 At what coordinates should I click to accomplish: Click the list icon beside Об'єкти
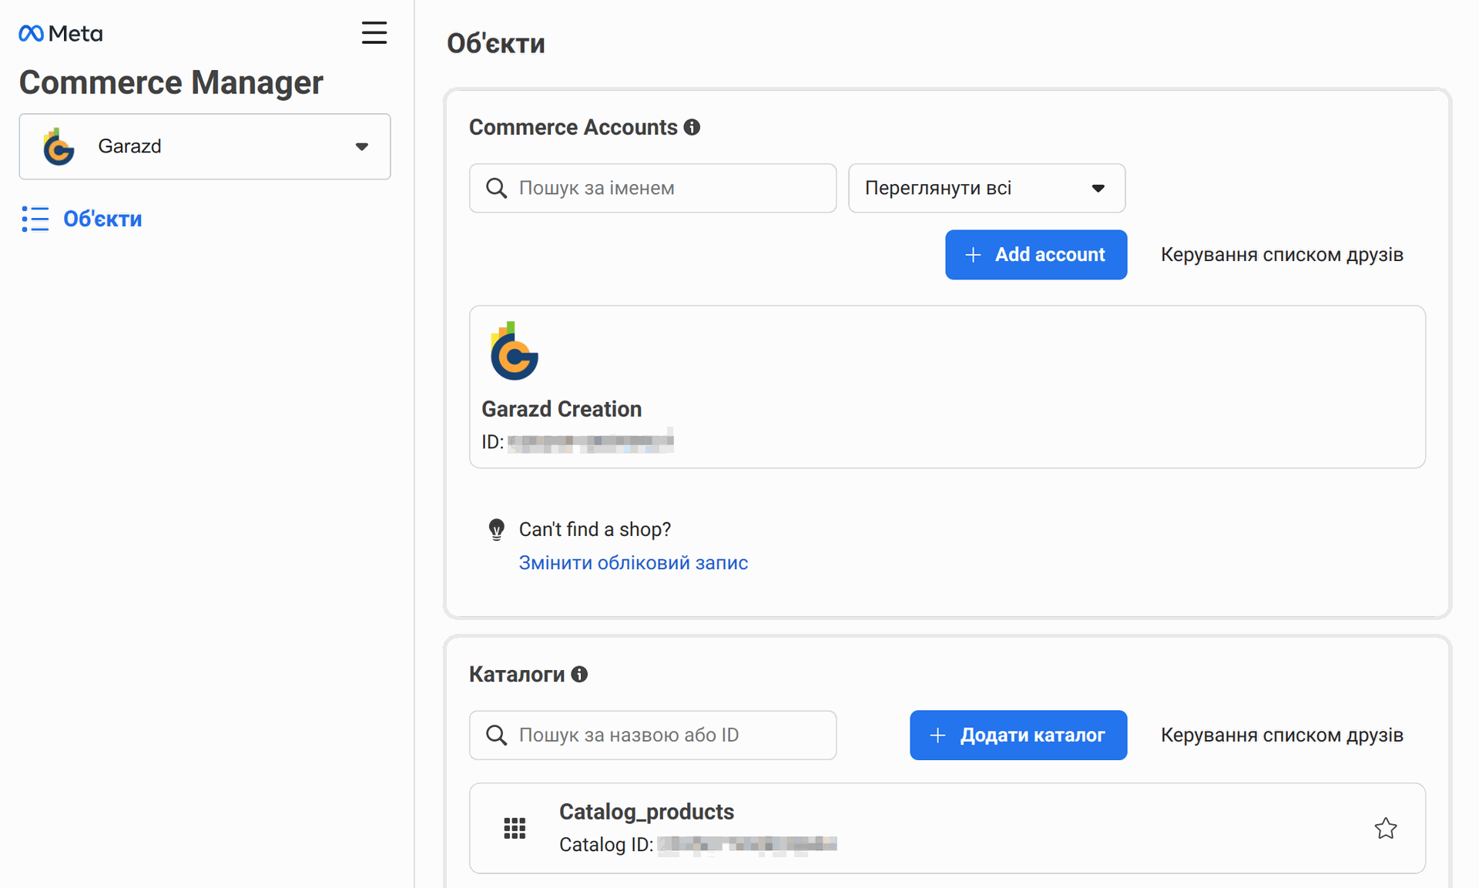(x=35, y=219)
